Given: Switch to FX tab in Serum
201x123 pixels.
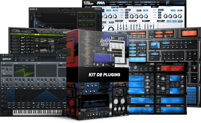Looking at the screenshot, I should click(x=21, y=59).
